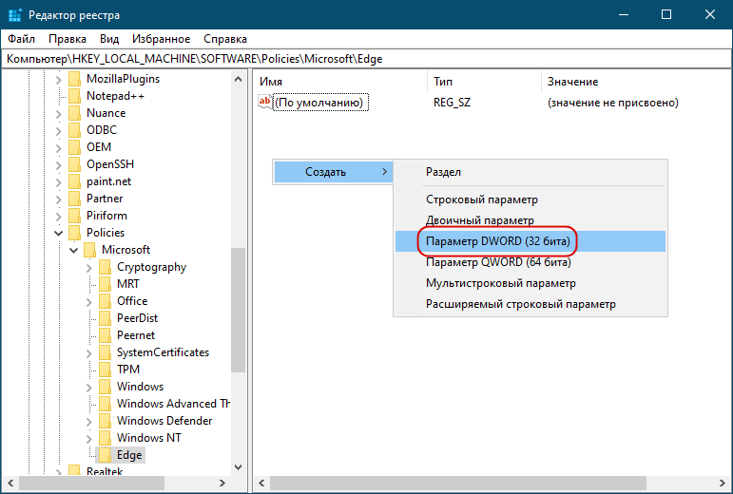Select the (По умолчанию) value row

pyautogui.click(x=468, y=103)
